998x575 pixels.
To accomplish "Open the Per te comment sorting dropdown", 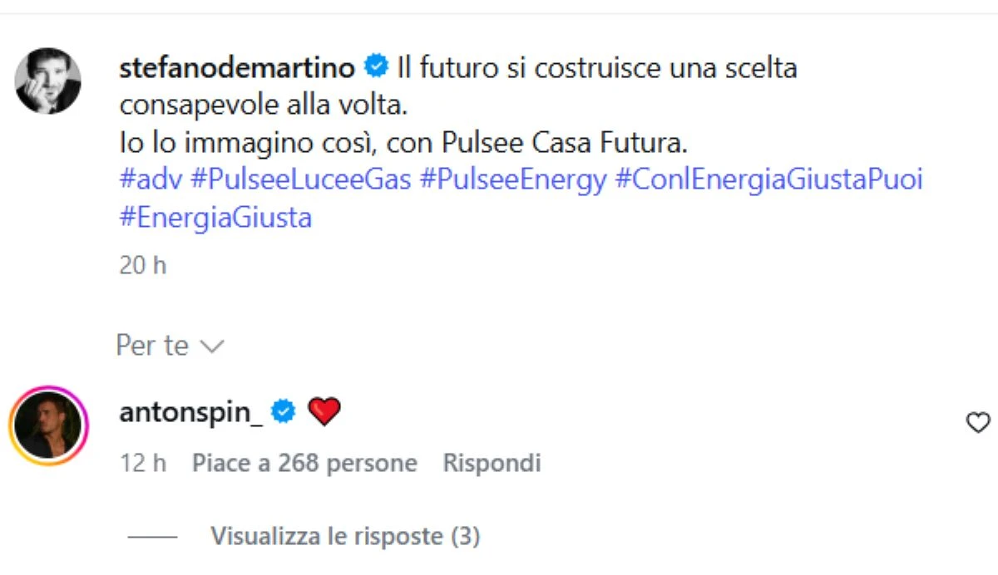I will click(x=152, y=345).
